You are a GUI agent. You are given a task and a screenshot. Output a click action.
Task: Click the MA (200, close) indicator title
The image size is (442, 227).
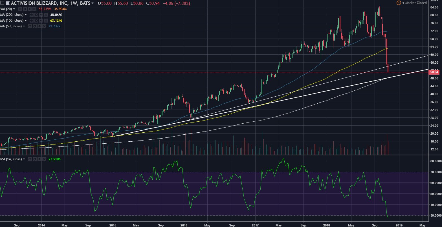pyautogui.click(x=12, y=15)
